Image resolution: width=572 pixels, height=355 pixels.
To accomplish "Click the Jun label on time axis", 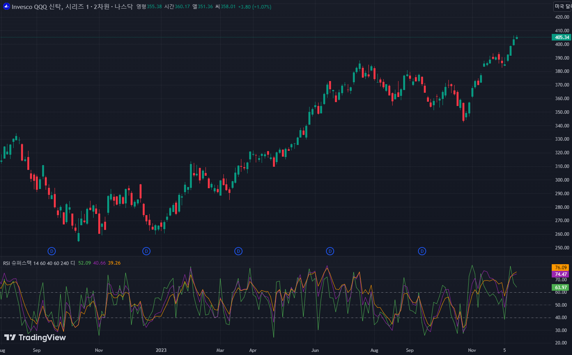I will [x=315, y=350].
